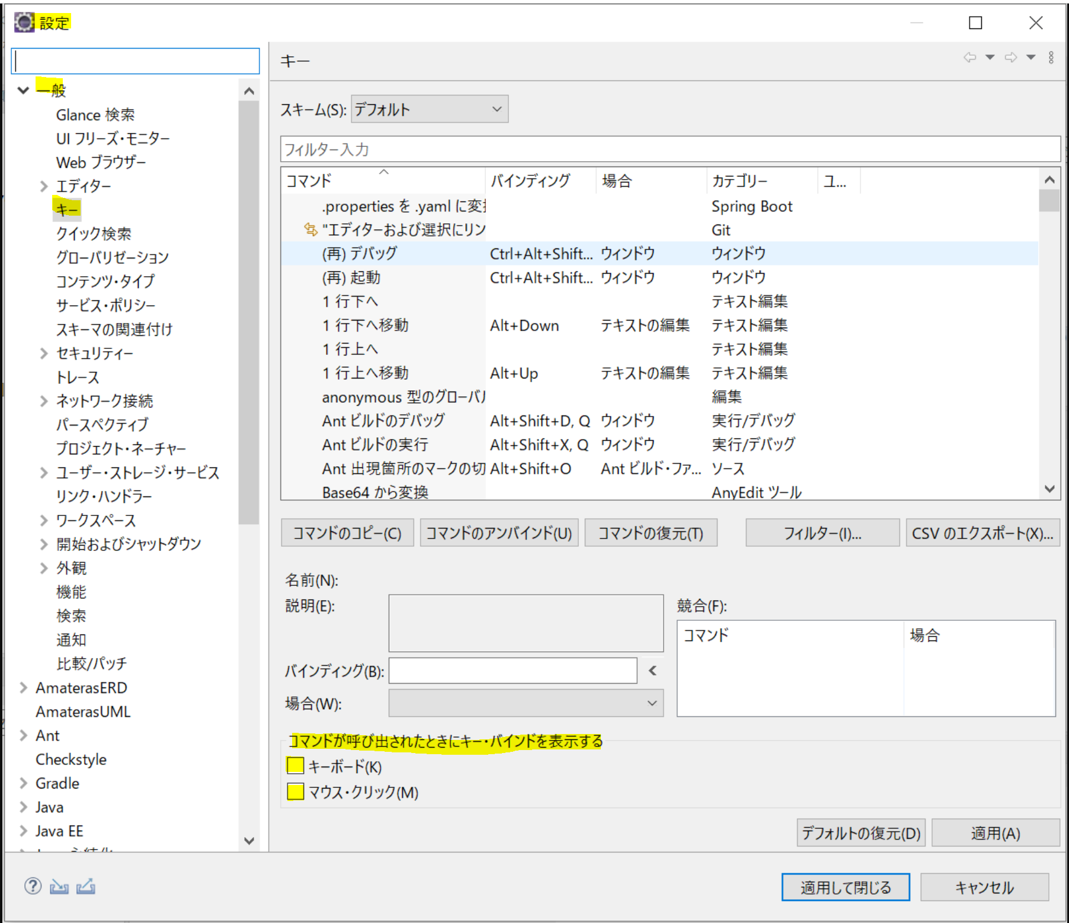
Task: Expand the エディター tree node
Action: (x=44, y=185)
